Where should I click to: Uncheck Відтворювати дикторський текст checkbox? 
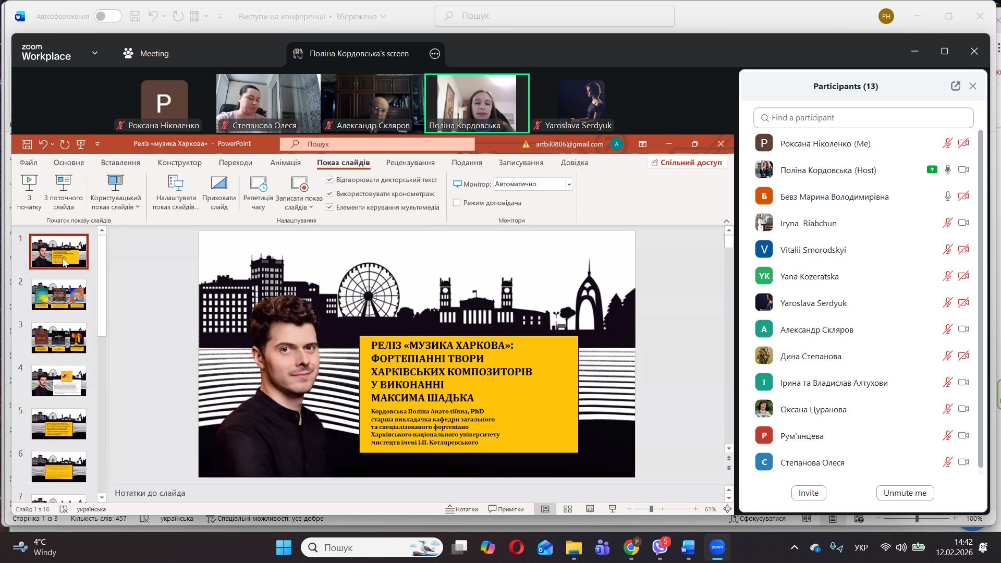329,180
